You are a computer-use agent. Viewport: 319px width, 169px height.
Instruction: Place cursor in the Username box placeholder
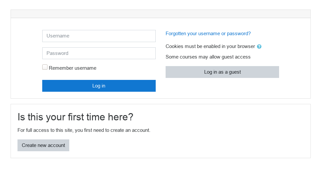click(58, 36)
